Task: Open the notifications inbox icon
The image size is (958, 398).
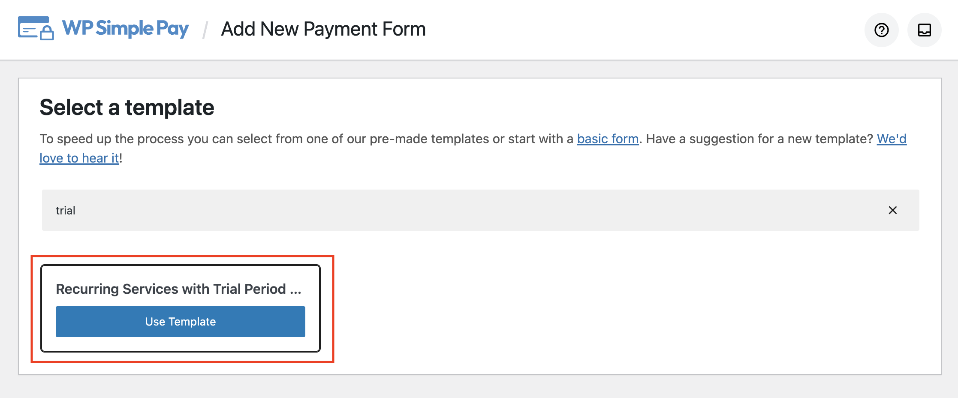Action: pos(924,30)
